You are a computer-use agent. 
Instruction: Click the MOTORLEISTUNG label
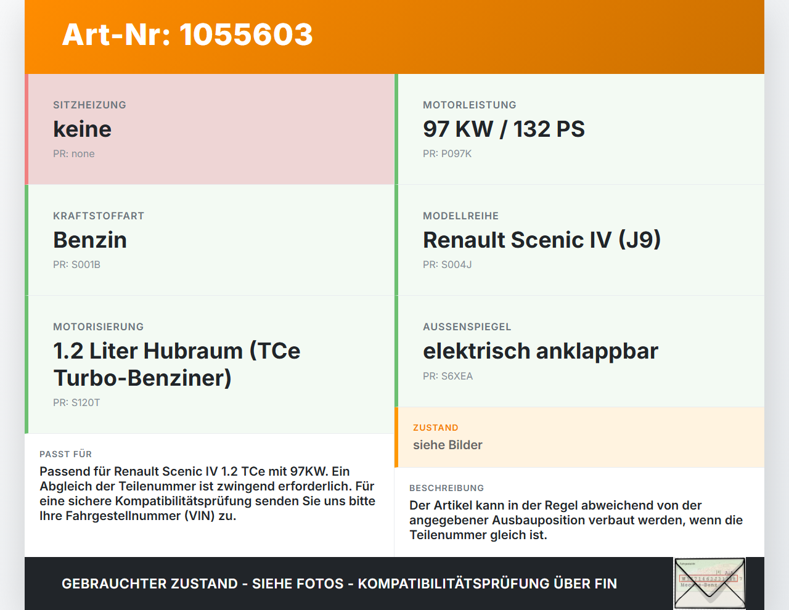click(x=470, y=105)
